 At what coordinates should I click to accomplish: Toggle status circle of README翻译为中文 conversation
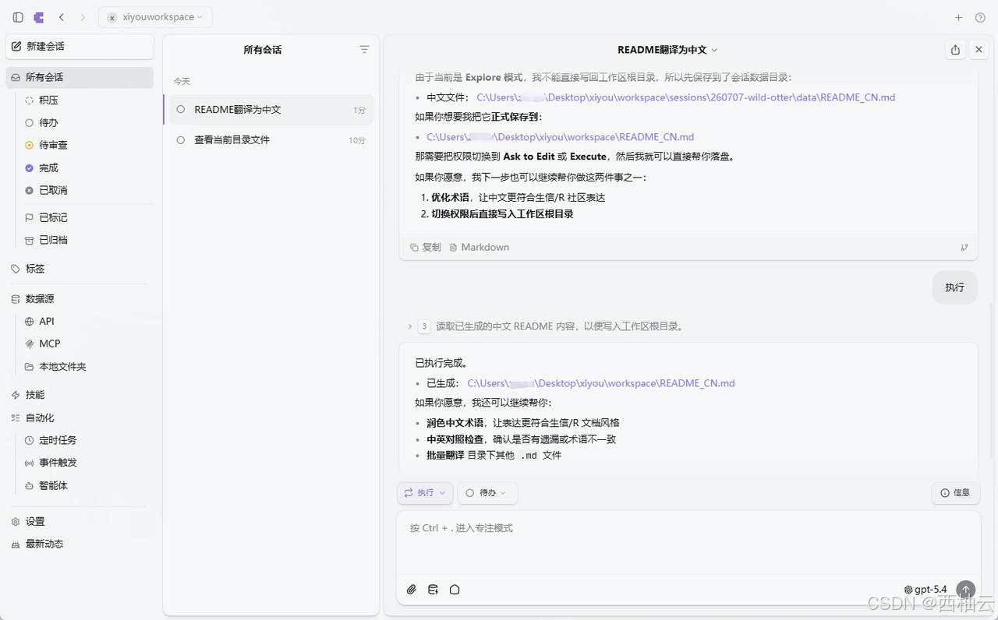[x=181, y=110]
